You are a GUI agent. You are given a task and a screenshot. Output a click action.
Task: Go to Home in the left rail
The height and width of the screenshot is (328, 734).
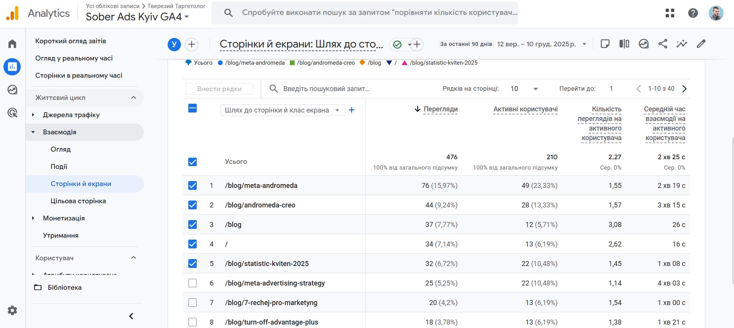point(12,44)
